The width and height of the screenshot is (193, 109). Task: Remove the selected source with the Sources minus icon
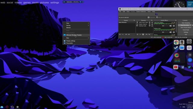click(140, 35)
